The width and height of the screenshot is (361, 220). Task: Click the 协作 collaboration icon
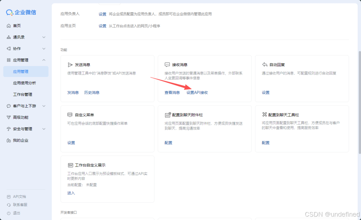click(9, 49)
